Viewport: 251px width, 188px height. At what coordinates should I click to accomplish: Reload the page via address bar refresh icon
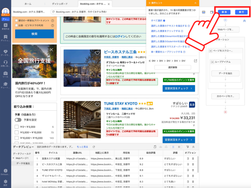(53, 12)
